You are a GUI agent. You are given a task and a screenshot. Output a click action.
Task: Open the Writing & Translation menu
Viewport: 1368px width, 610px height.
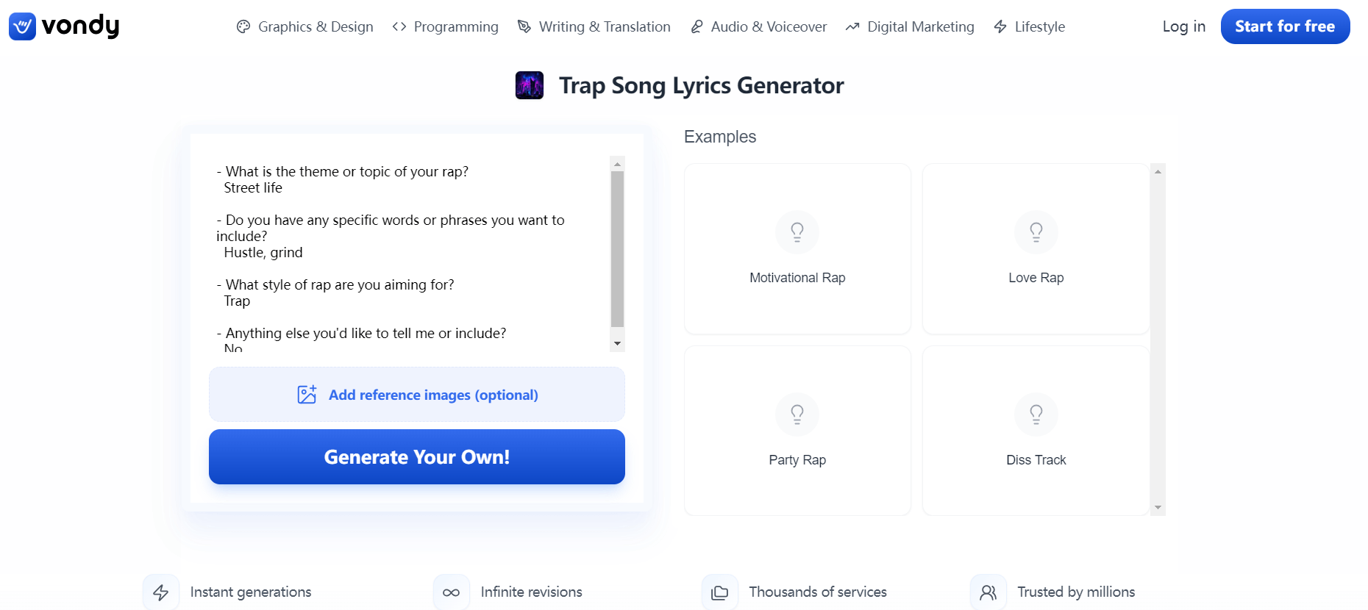pyautogui.click(x=594, y=27)
